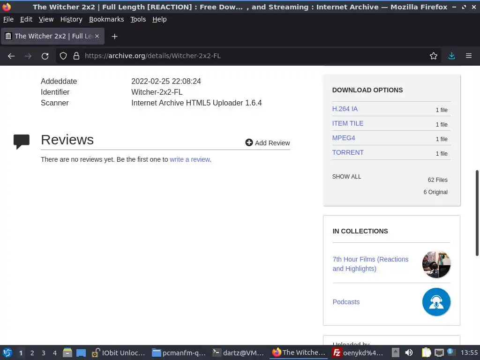Download the MPEG4 file

(344, 138)
